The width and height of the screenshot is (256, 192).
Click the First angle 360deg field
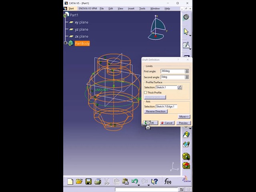pyautogui.click(x=172, y=71)
